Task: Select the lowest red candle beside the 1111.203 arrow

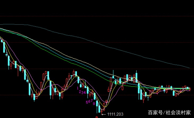Action: click(101, 110)
